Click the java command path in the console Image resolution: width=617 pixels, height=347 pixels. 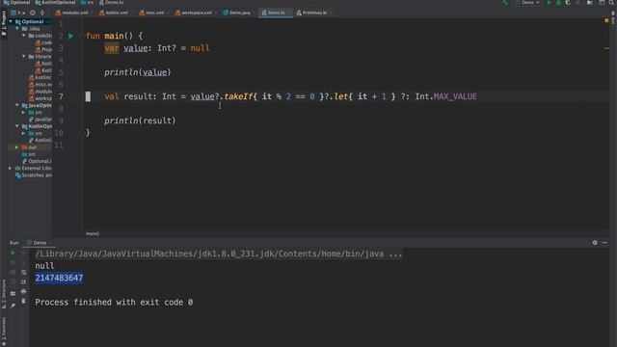pyautogui.click(x=219, y=254)
